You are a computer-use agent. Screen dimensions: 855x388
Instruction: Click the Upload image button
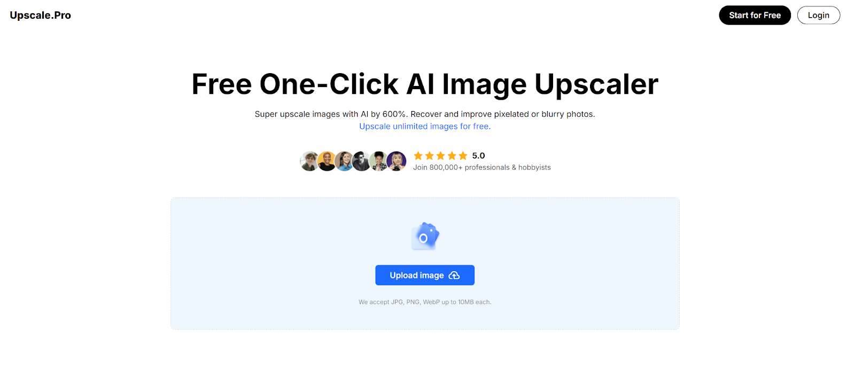coord(425,275)
